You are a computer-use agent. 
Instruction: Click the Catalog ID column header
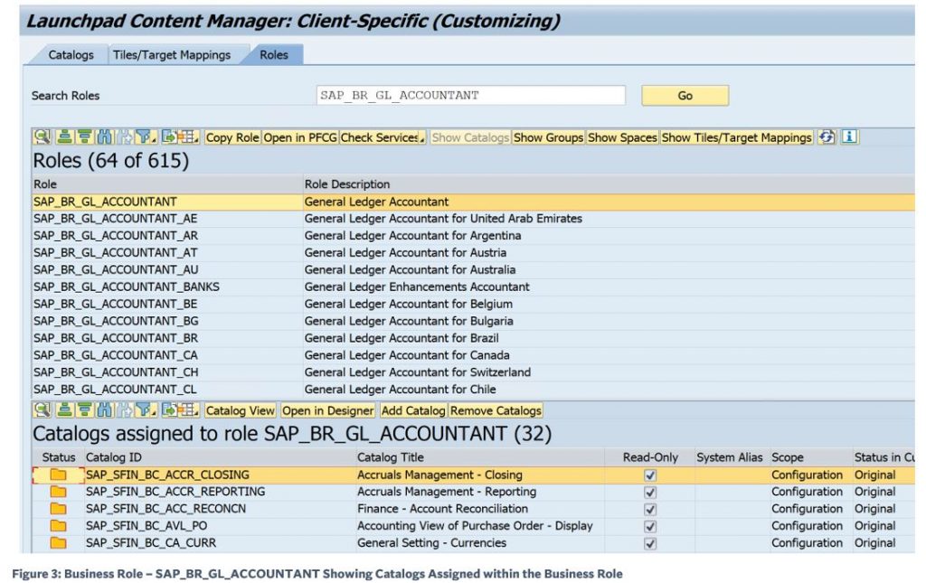click(219, 457)
